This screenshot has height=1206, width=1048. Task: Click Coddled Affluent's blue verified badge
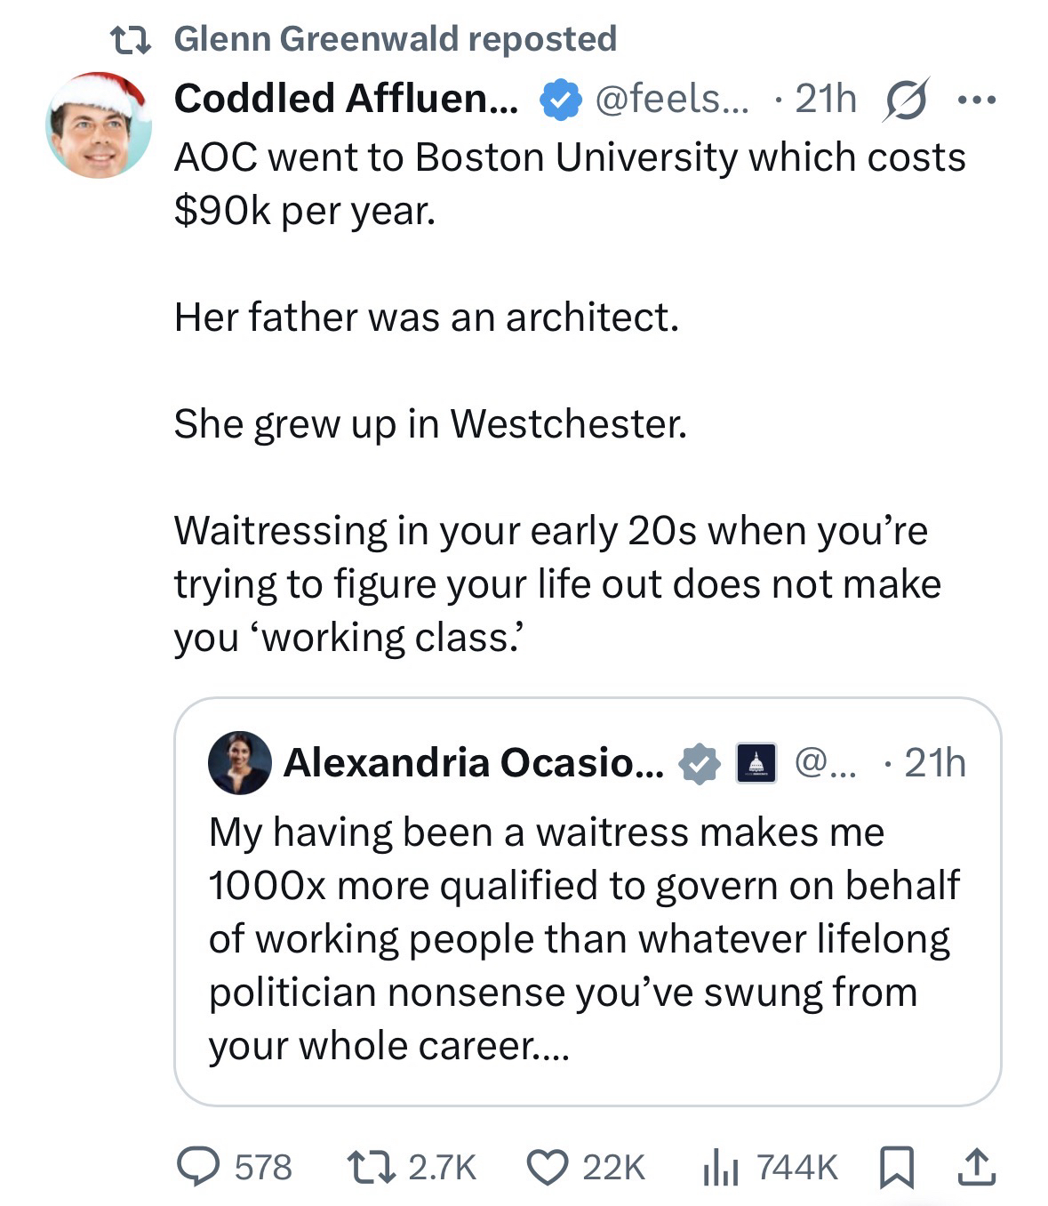(x=560, y=100)
